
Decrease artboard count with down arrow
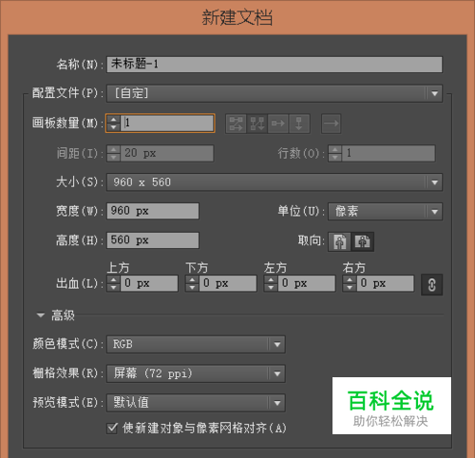pos(113,127)
